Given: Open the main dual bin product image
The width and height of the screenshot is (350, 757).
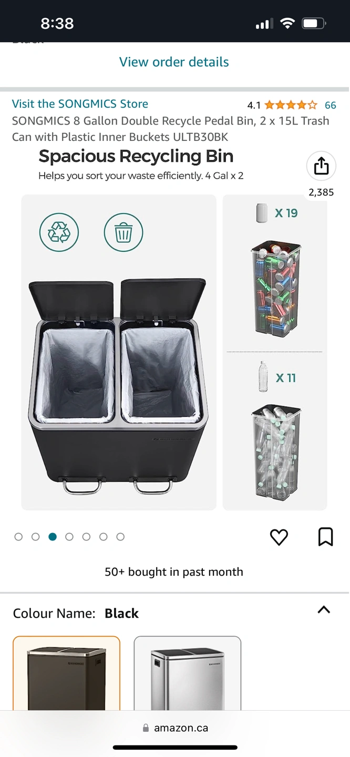Looking at the screenshot, I should (119, 352).
